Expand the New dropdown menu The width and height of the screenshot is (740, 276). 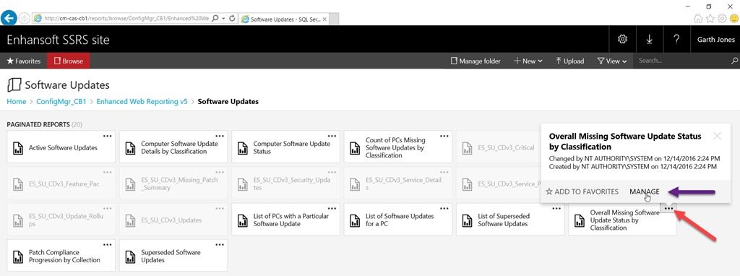click(528, 61)
